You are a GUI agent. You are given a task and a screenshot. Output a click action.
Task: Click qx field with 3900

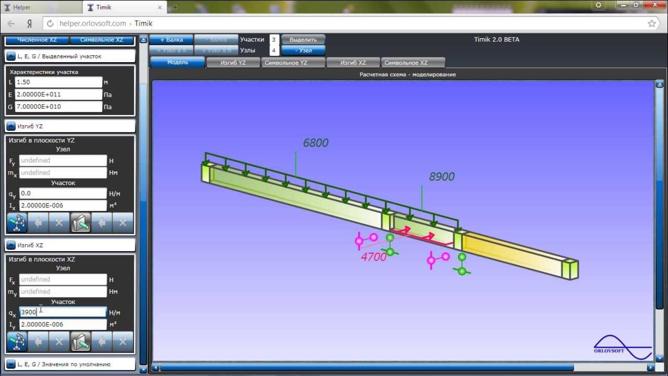[x=63, y=312]
